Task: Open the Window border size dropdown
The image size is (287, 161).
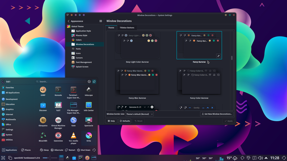Action: (139, 114)
